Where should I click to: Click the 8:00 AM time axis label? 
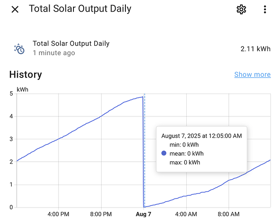point(229,214)
